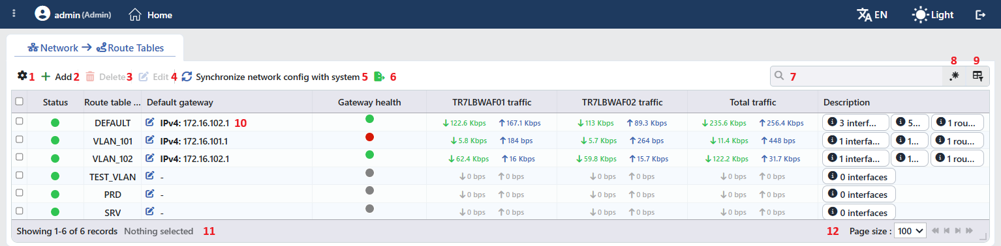Click the Add button with plus icon
1001x246 pixels.
pyautogui.click(x=56, y=77)
